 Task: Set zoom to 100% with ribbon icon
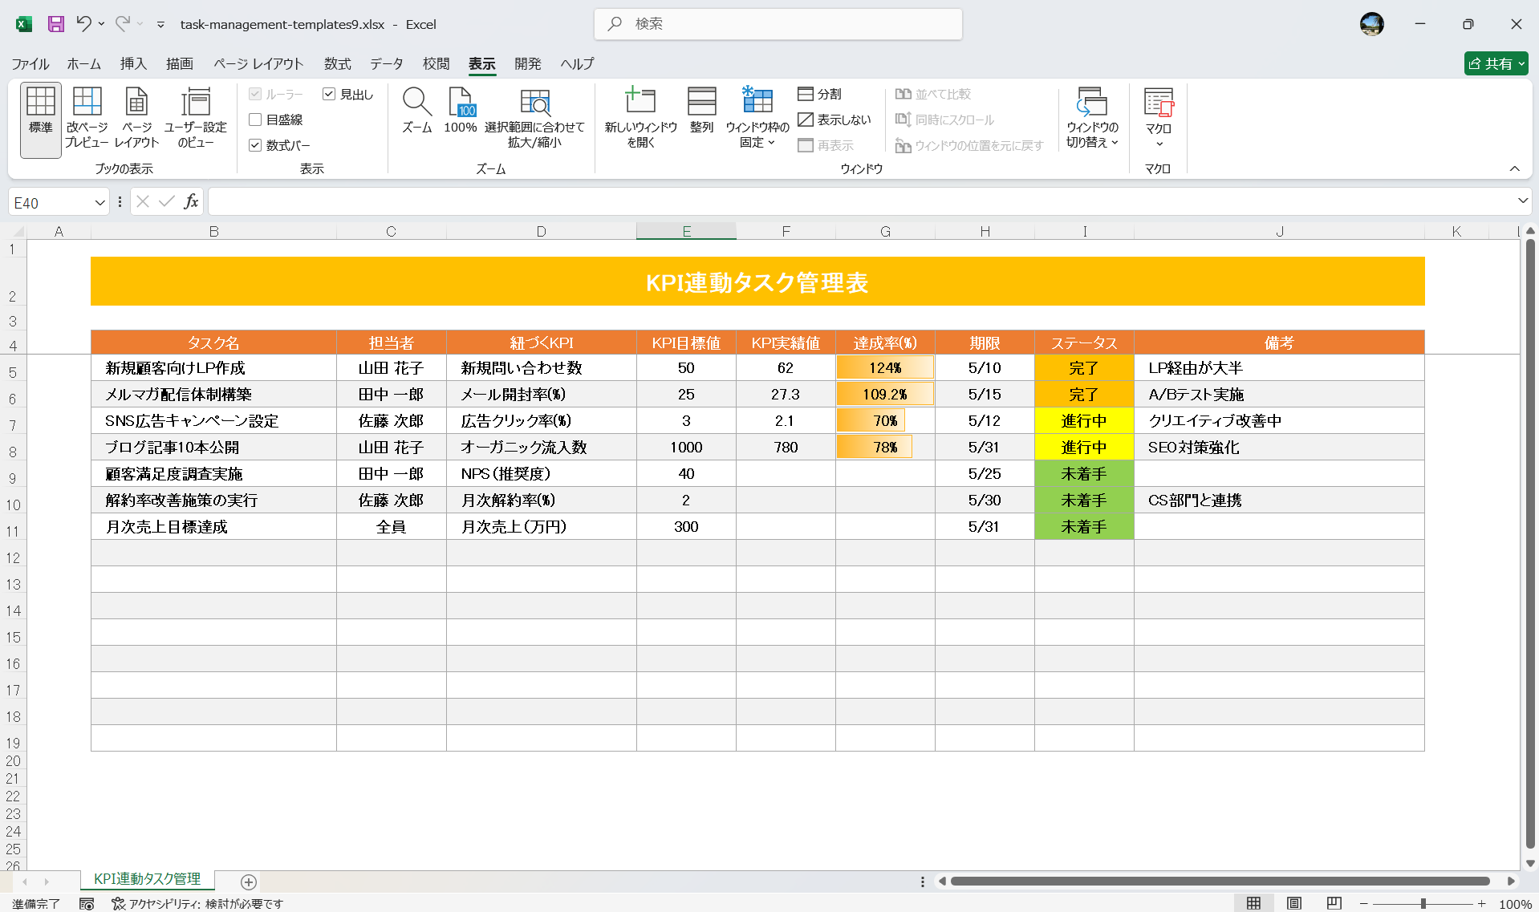461,111
